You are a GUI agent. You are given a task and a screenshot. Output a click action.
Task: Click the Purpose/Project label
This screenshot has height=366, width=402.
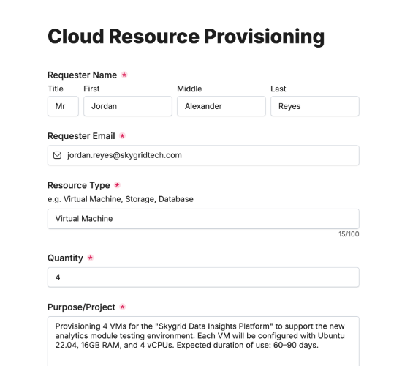[82, 307]
